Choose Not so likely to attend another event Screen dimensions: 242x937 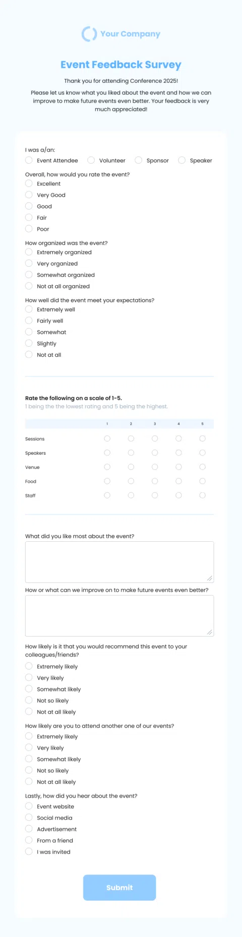tap(29, 770)
